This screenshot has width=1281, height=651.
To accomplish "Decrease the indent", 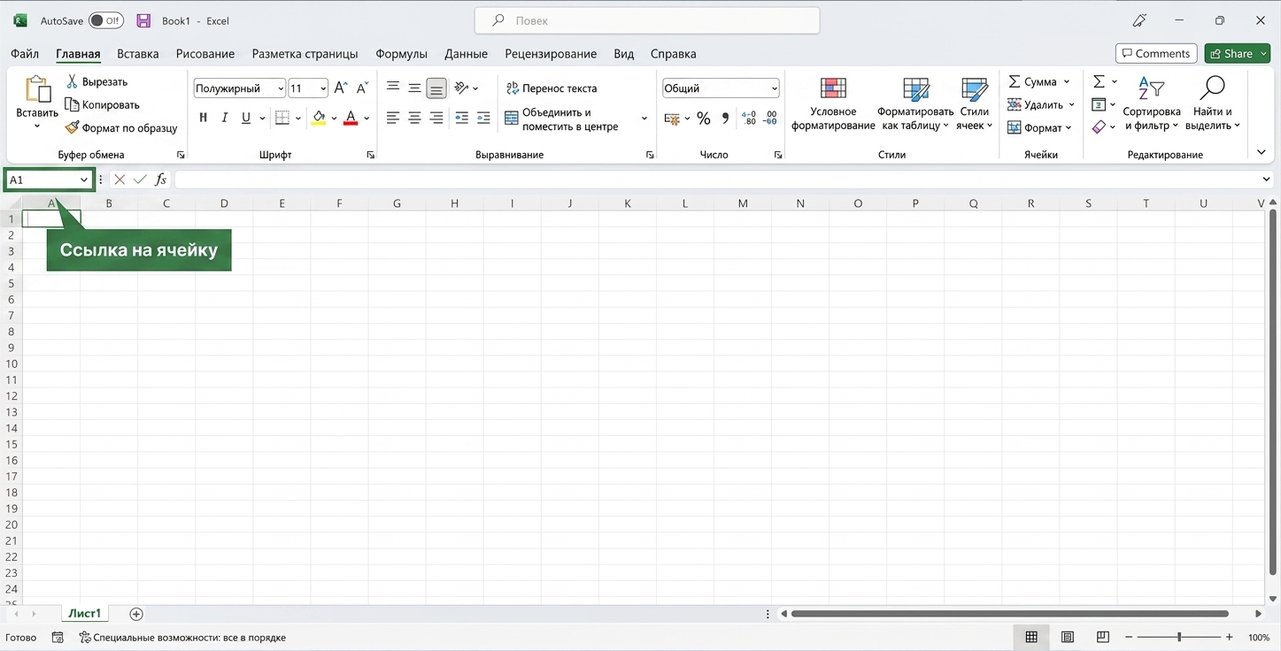I will coord(461,118).
